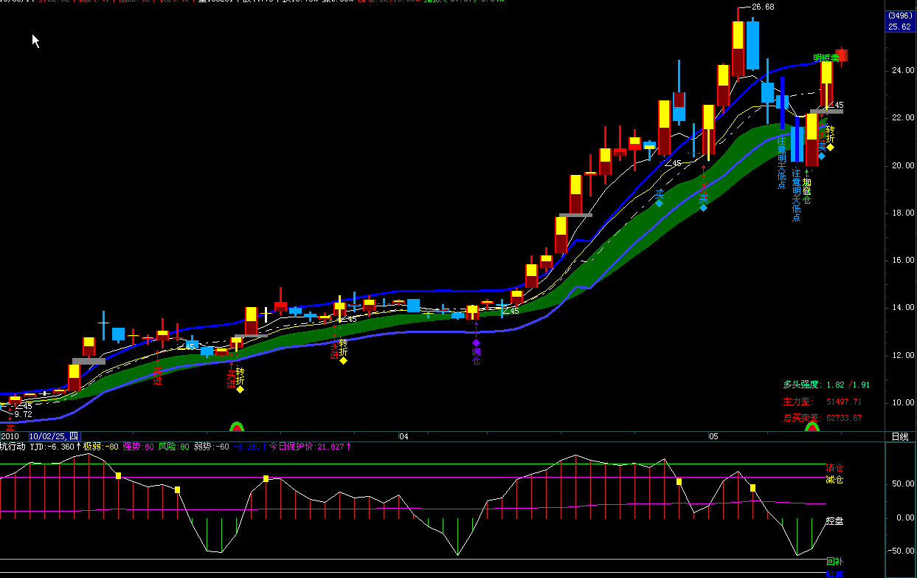This screenshot has height=578, width=917.
Task: Click the rightmost yellow square on oscillator line
Action: pos(752,488)
